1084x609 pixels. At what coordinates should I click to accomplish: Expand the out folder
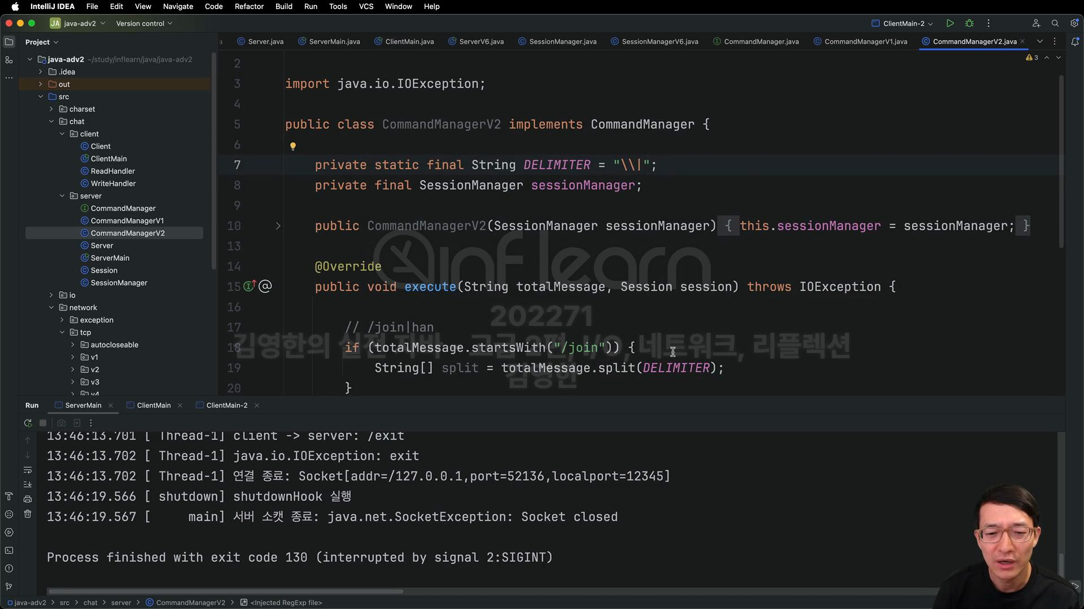[x=41, y=84]
